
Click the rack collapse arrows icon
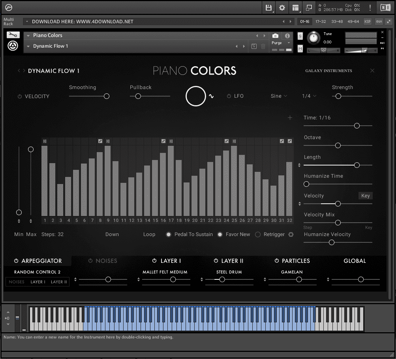[388, 21]
